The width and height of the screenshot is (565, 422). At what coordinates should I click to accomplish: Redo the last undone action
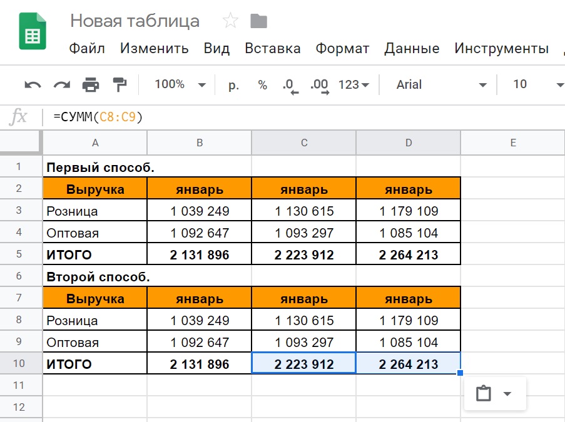(61, 85)
